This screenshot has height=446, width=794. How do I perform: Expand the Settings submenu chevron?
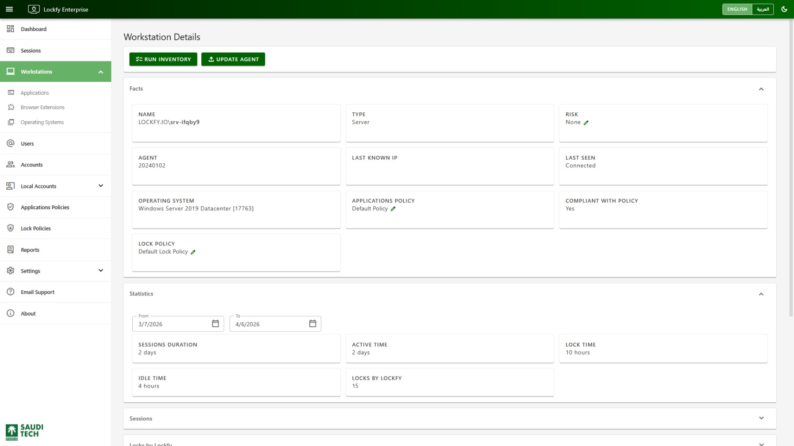point(101,271)
